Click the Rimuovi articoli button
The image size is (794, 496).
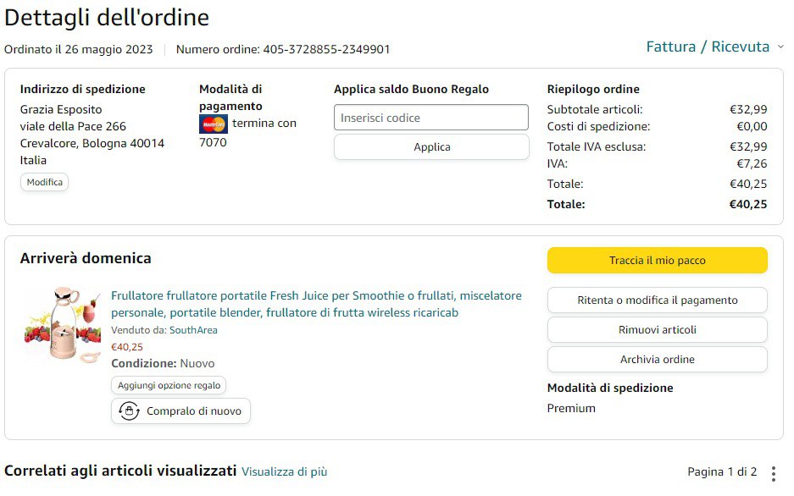point(657,330)
